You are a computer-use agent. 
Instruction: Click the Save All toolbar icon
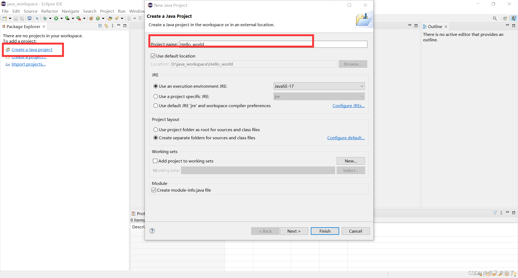tap(22, 18)
